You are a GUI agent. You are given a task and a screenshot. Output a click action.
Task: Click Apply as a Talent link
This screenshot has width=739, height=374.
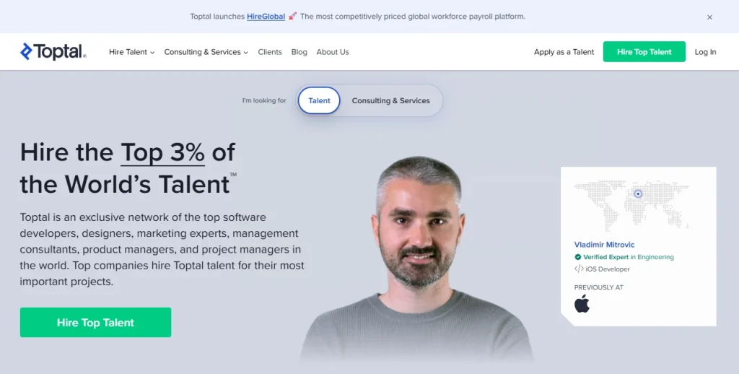click(564, 52)
